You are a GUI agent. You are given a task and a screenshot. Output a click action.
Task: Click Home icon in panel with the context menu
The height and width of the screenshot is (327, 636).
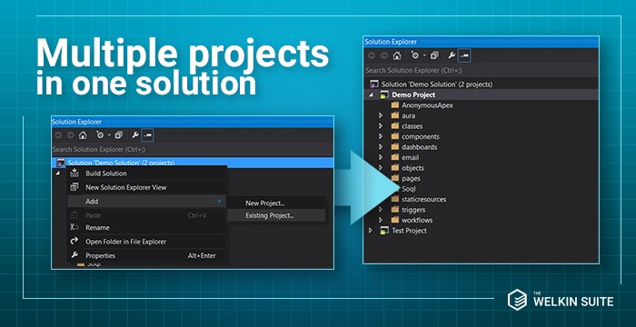click(x=83, y=135)
